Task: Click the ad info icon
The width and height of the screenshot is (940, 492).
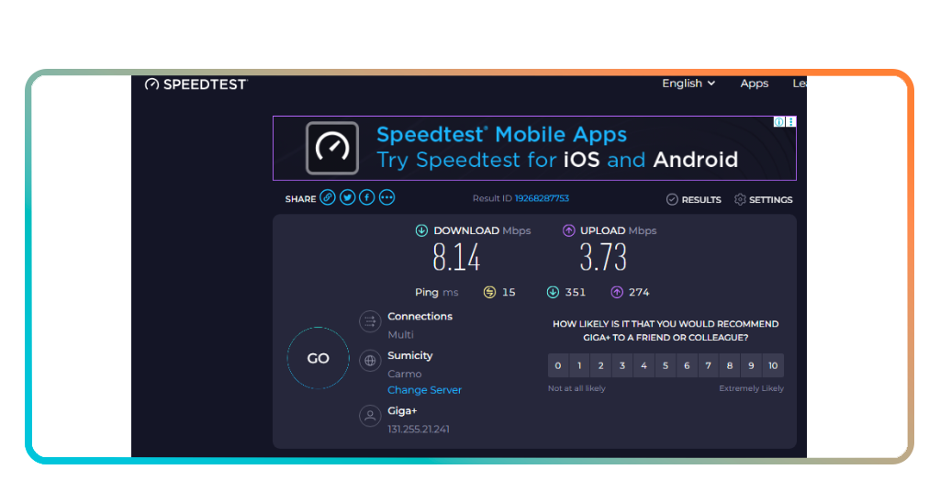Action: point(778,122)
